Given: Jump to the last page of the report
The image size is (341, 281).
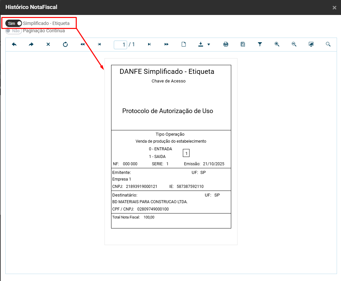Looking at the screenshot, I should [166, 44].
